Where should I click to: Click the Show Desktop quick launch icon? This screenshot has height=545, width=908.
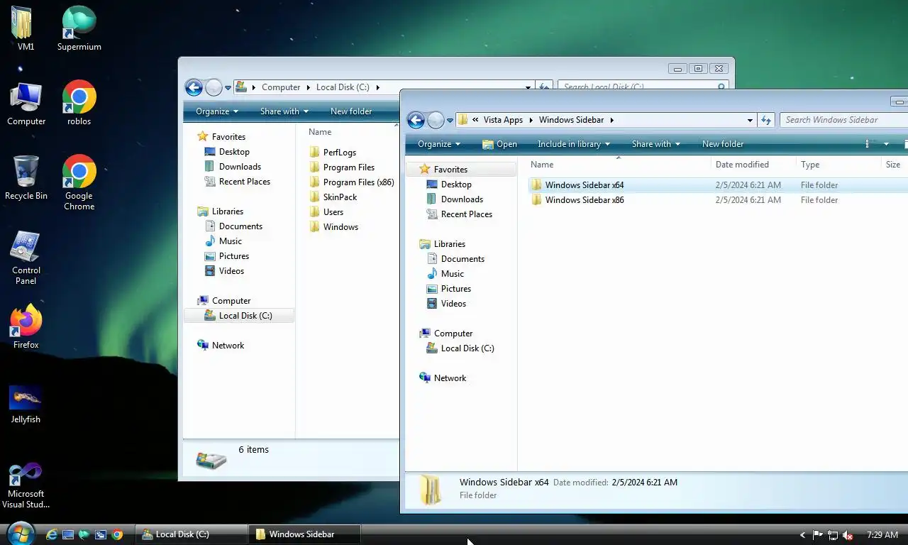point(68,534)
